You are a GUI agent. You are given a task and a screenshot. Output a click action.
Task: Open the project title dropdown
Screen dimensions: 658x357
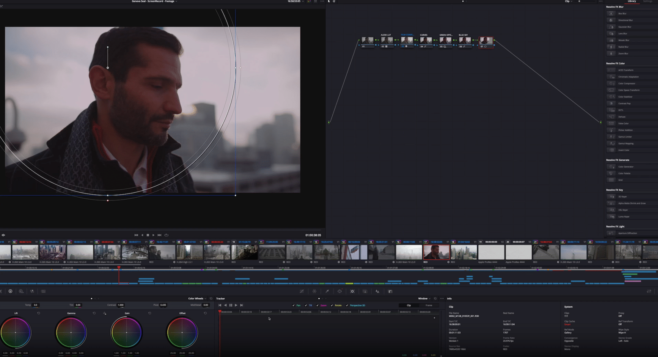coord(154,1)
